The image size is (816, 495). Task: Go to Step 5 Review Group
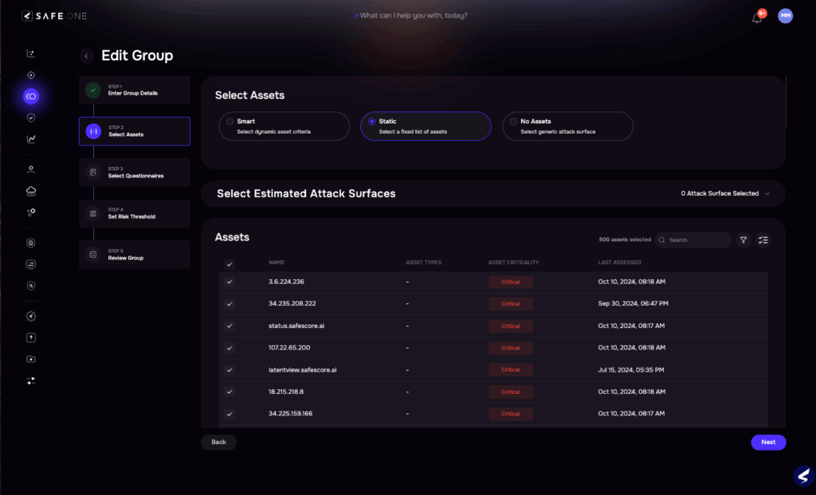[x=135, y=254]
